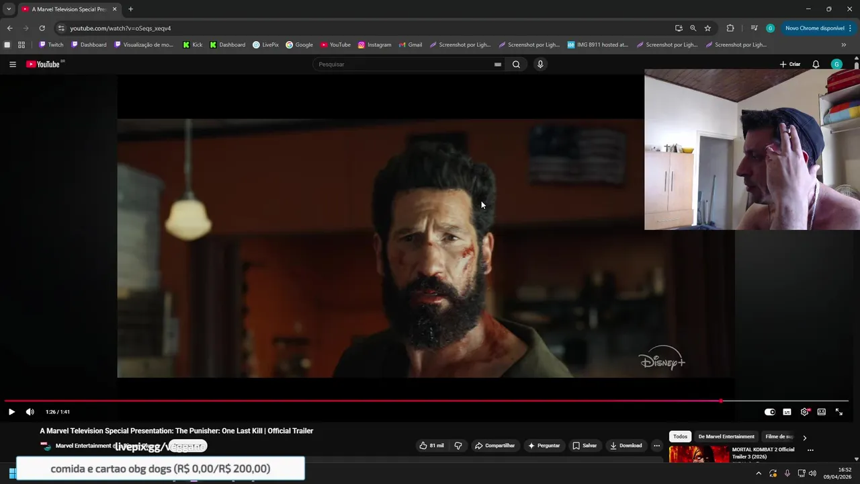Open player settings gear
This screenshot has width=860, height=484.
click(804, 412)
